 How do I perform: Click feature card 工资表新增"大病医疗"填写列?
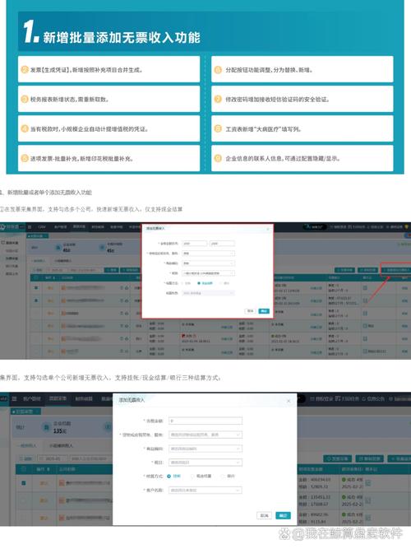tap(302, 129)
